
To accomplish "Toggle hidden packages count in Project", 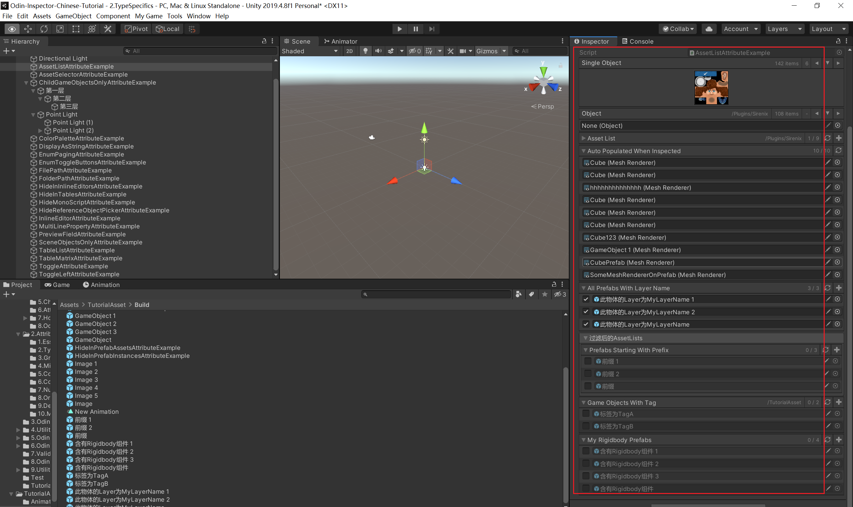I will (560, 294).
